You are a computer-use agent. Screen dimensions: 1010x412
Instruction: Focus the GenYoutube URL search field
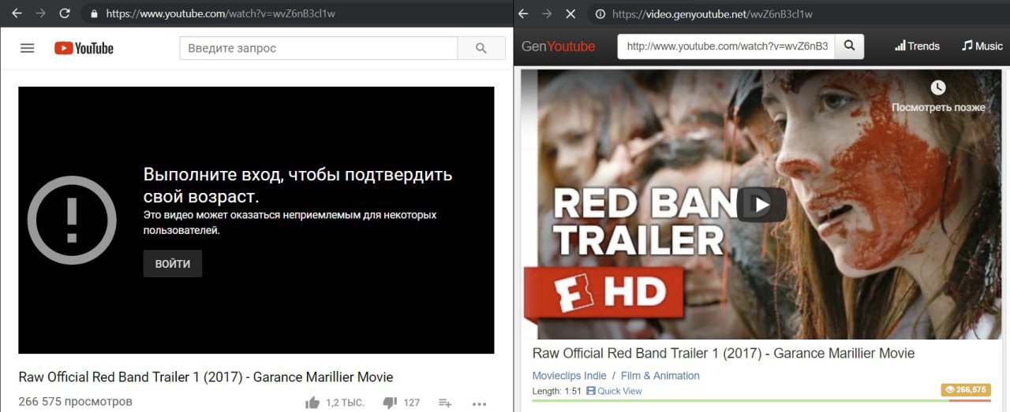[x=726, y=46]
